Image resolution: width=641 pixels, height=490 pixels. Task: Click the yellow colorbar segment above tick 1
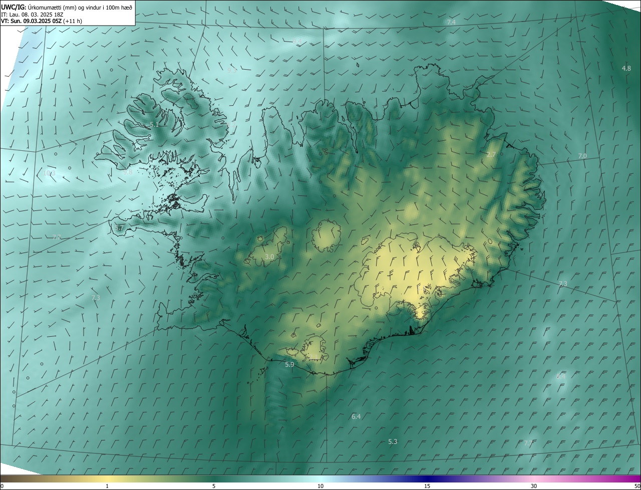[x=107, y=478]
